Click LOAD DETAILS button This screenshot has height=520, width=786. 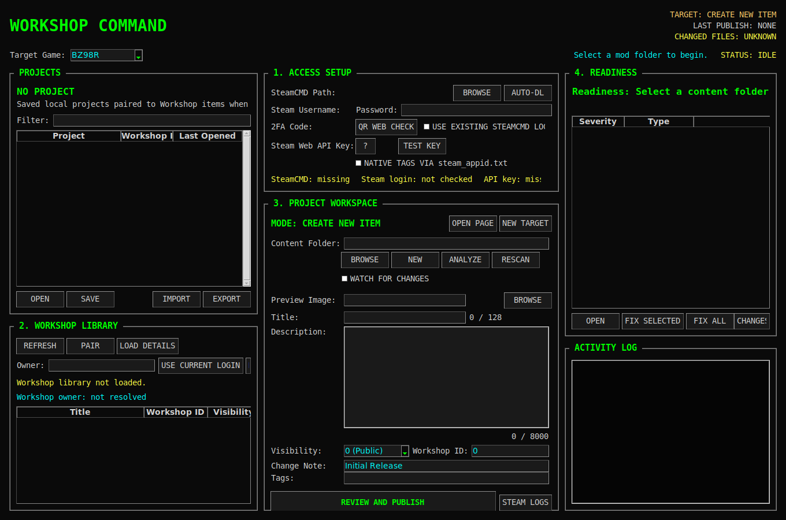click(x=147, y=346)
